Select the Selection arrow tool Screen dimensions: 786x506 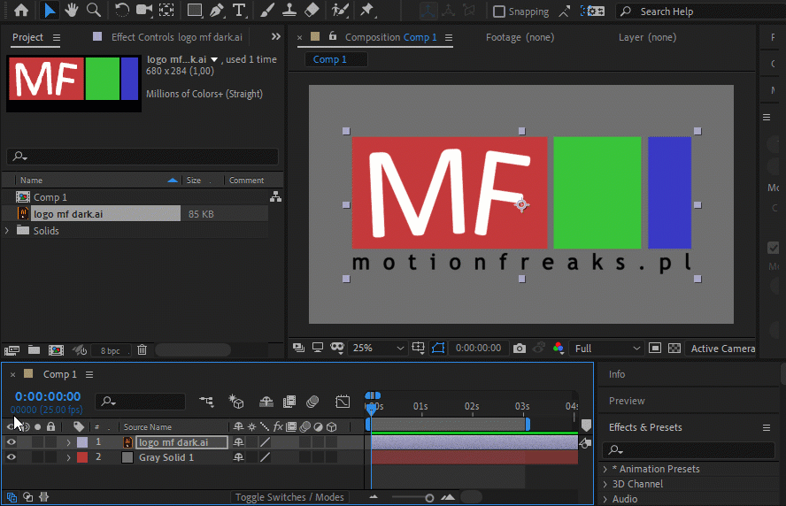50,10
